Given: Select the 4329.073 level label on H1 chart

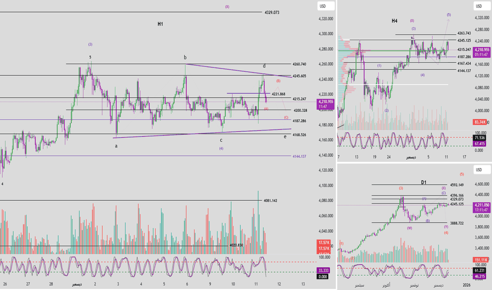Looking at the screenshot, I should [272, 13].
